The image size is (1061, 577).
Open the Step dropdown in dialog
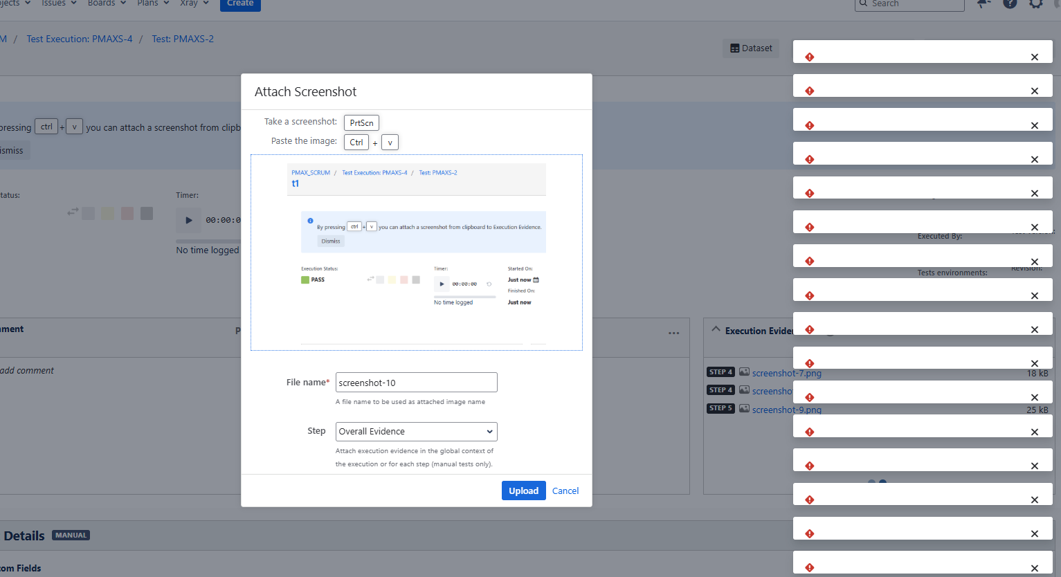pos(417,432)
